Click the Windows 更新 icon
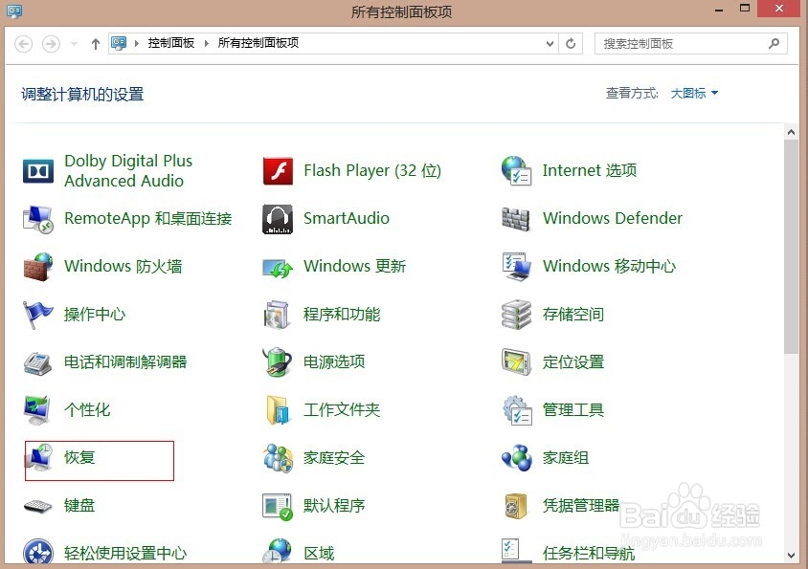The image size is (808, 569). [278, 268]
